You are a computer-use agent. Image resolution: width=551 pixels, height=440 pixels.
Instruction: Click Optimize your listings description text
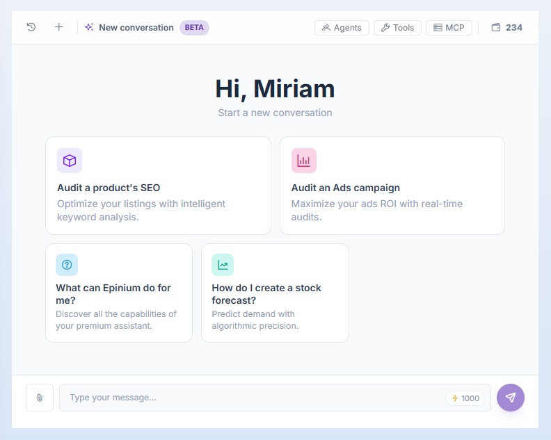click(141, 211)
